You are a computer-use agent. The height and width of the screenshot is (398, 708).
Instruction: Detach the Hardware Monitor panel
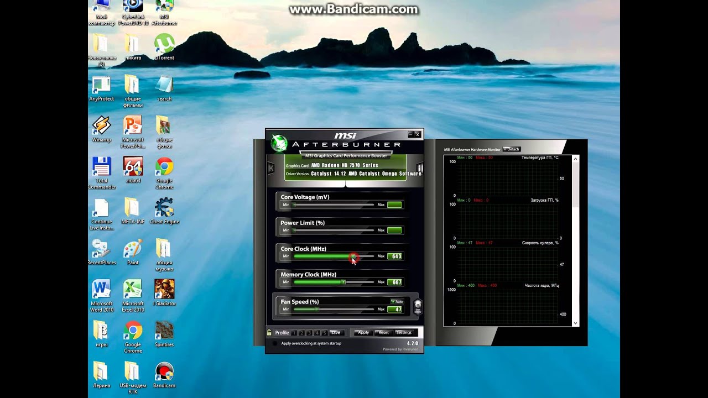tap(511, 149)
